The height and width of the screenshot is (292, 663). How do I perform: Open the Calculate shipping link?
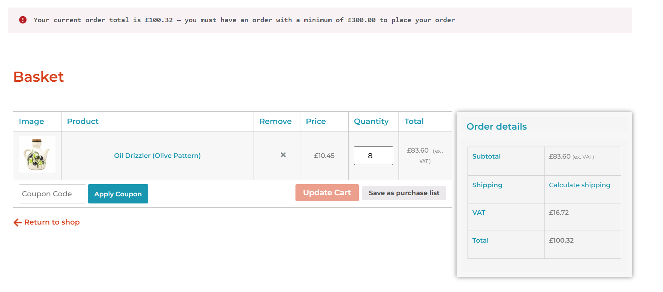579,185
